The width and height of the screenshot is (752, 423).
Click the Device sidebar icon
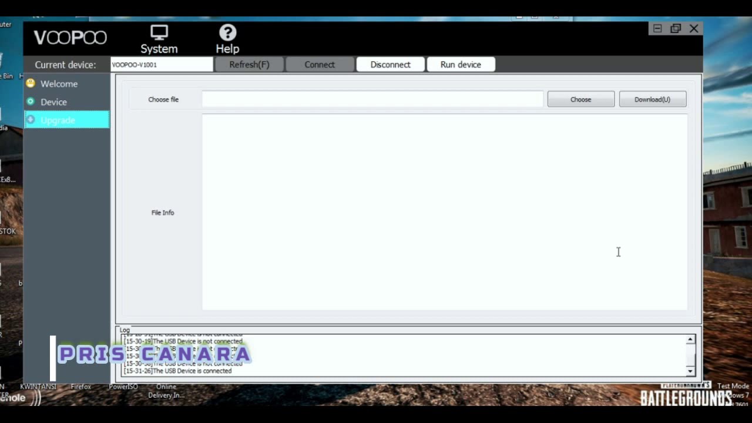coord(31,102)
